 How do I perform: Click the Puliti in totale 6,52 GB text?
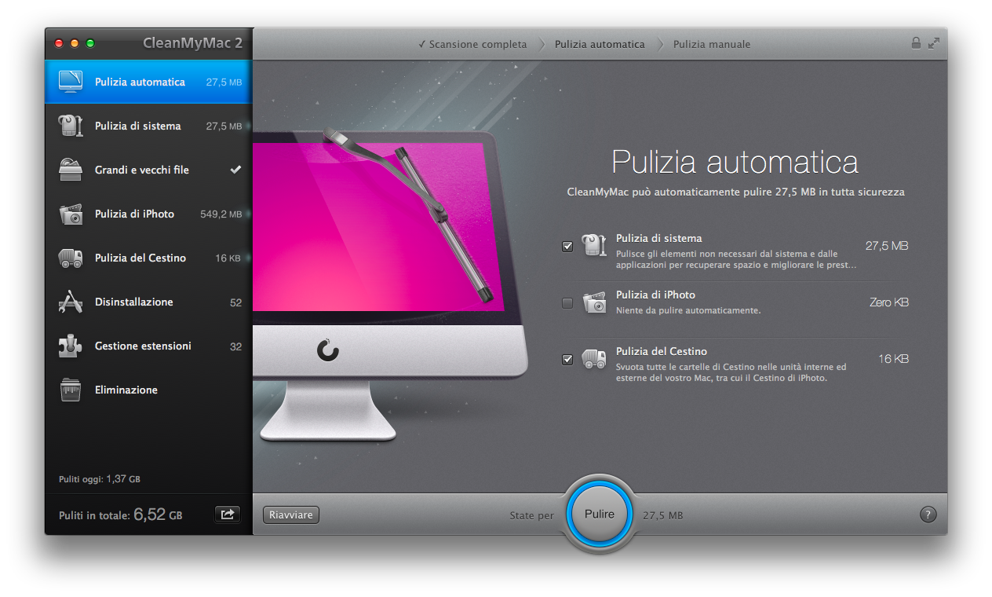[121, 515]
